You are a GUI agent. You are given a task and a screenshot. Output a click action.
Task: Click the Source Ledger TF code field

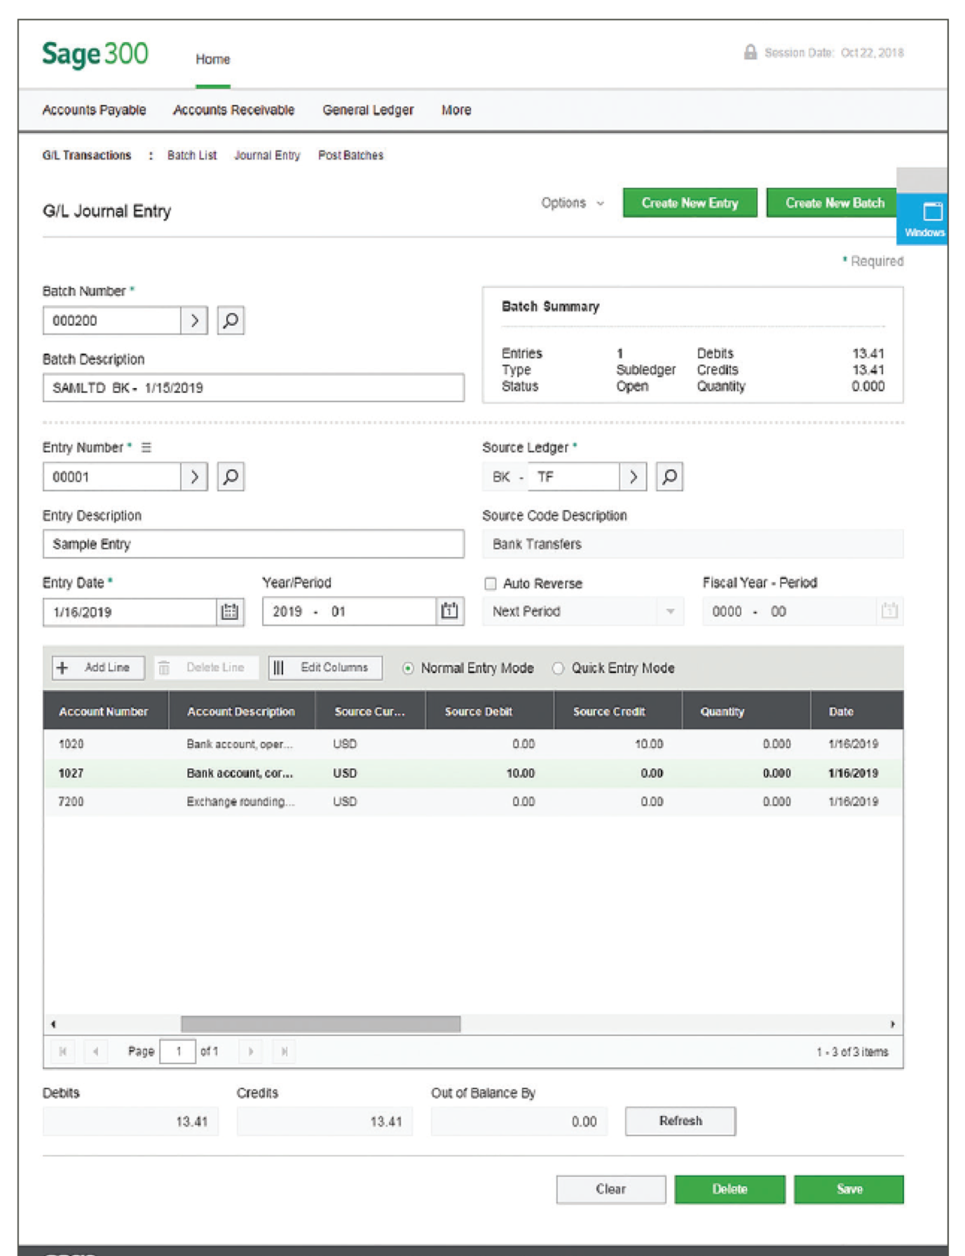574,477
